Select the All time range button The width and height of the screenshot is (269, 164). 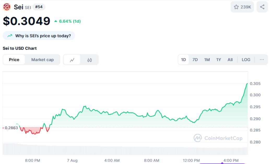pos(230,60)
